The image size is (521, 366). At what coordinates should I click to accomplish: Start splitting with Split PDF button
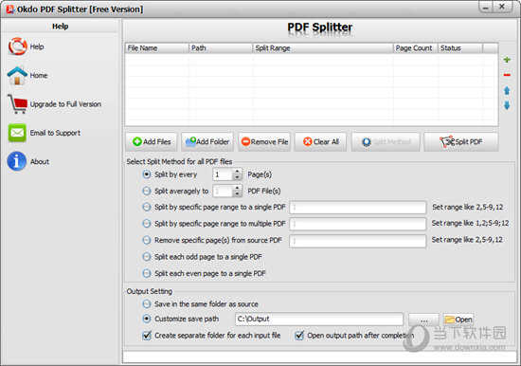click(x=461, y=141)
